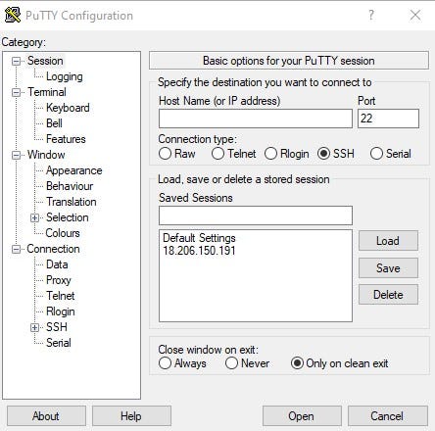
Task: Collapse the Connection tree node
Action: [x=16, y=250]
